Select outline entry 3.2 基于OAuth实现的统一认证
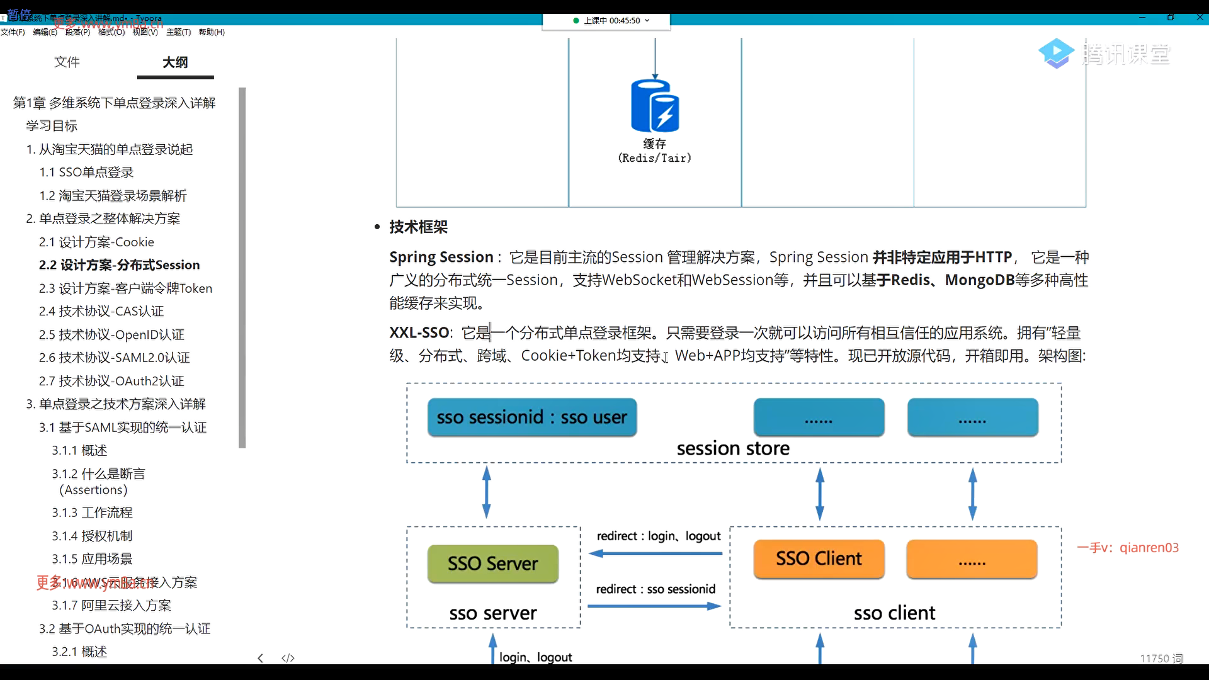The height and width of the screenshot is (680, 1209). click(x=124, y=628)
